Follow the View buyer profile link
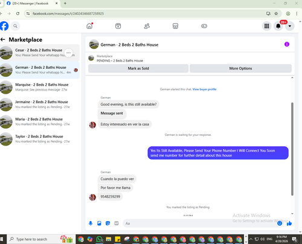 pyautogui.click(x=204, y=89)
